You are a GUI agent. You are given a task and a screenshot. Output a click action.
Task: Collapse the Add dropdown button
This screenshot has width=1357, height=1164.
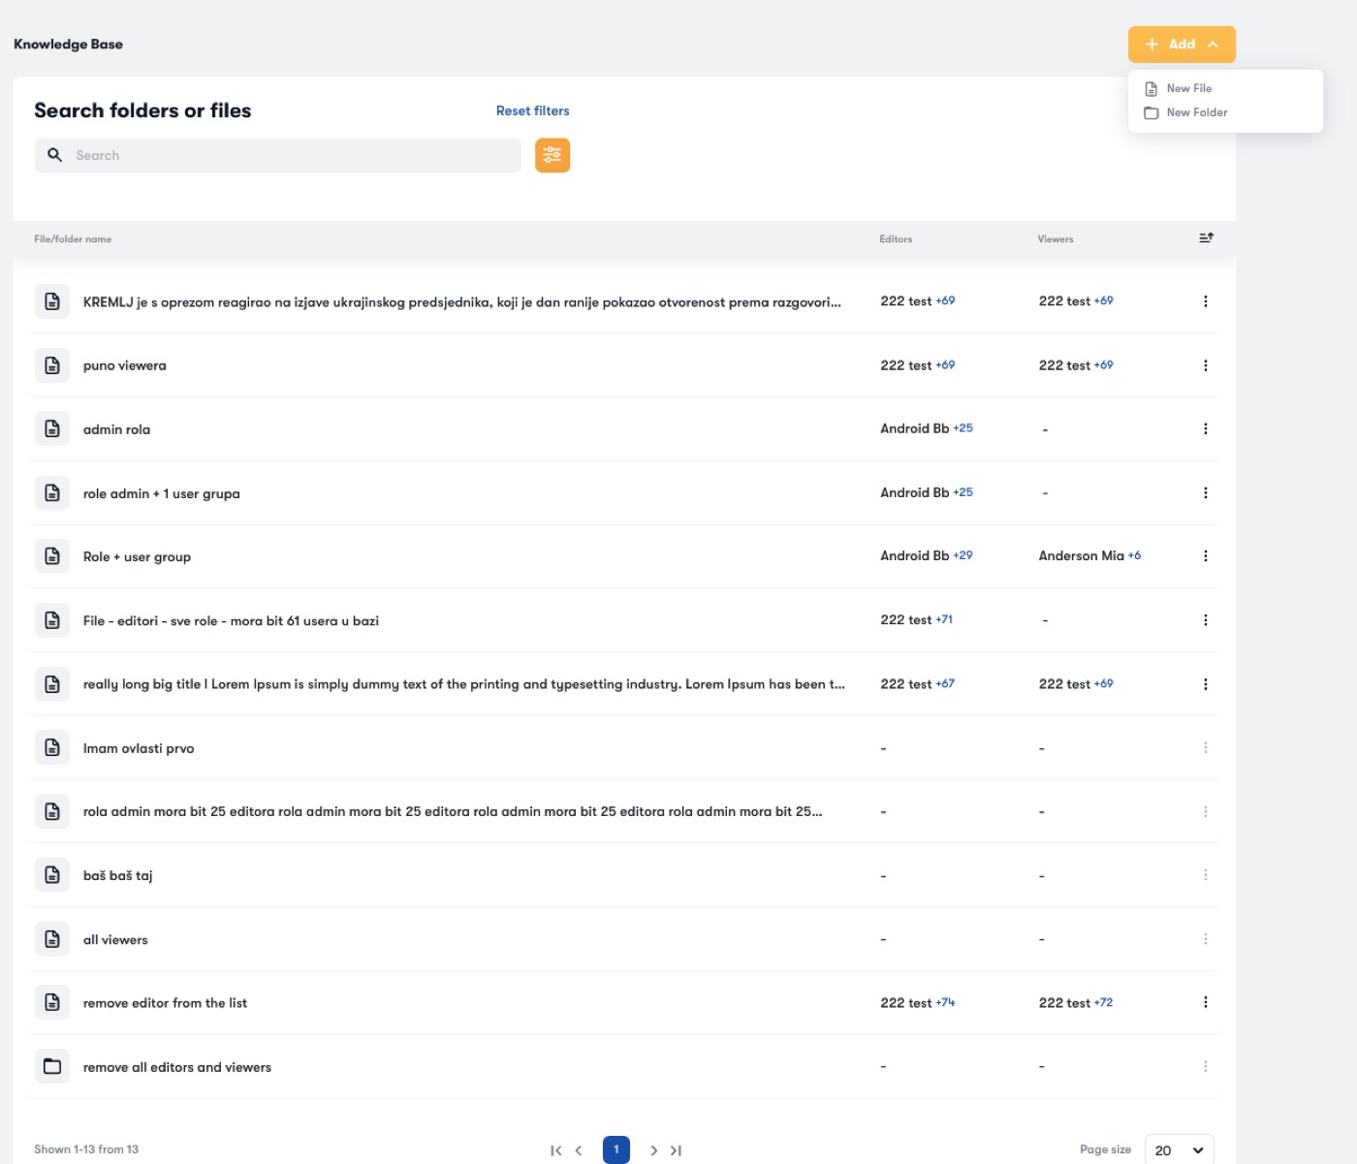pyautogui.click(x=1182, y=45)
